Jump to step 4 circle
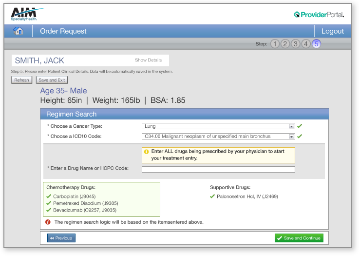This screenshot has width=359, height=256. 306,44
